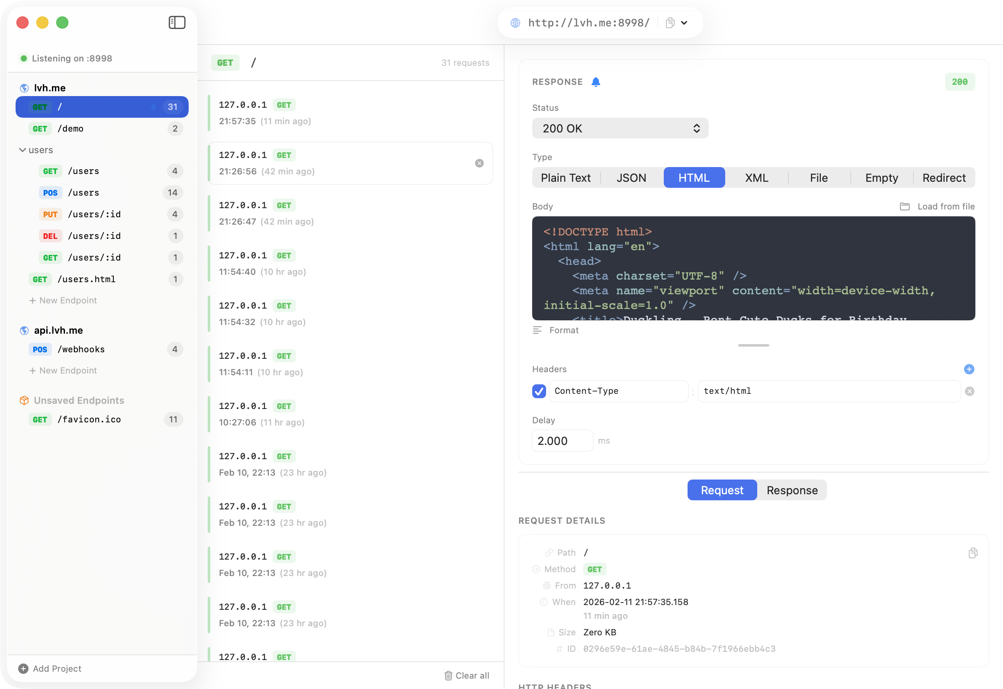Uncheck the Content-Type header checkbox
The image size is (1003, 689).
(539, 391)
